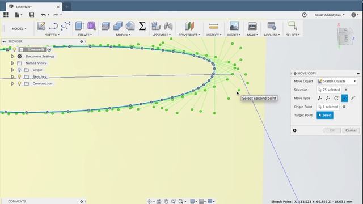Open the MODEL workspace dropdown
The image size is (363, 204).
coord(19,29)
